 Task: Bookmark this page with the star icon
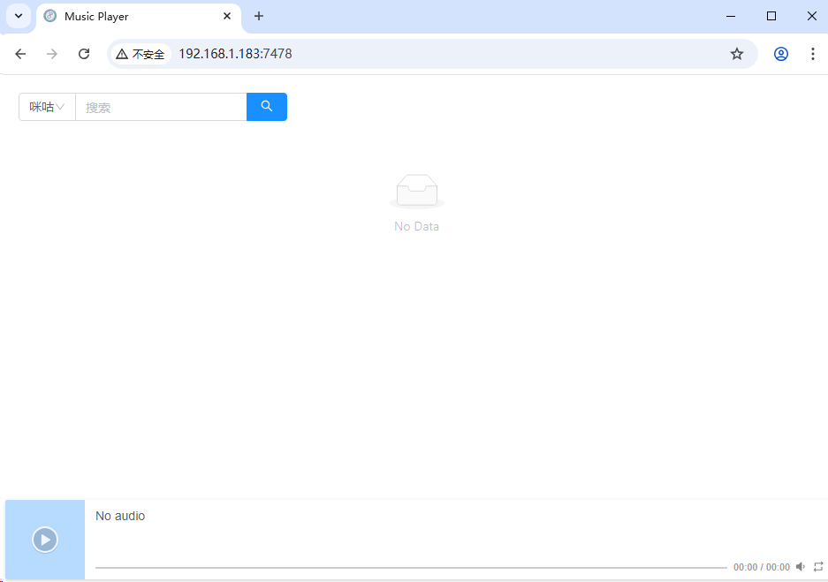(737, 54)
